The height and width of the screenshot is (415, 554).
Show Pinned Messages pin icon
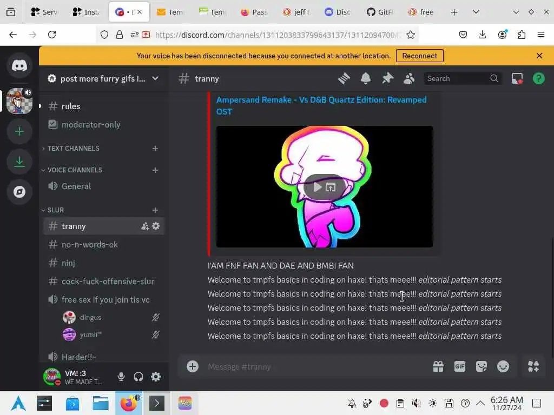point(387,78)
